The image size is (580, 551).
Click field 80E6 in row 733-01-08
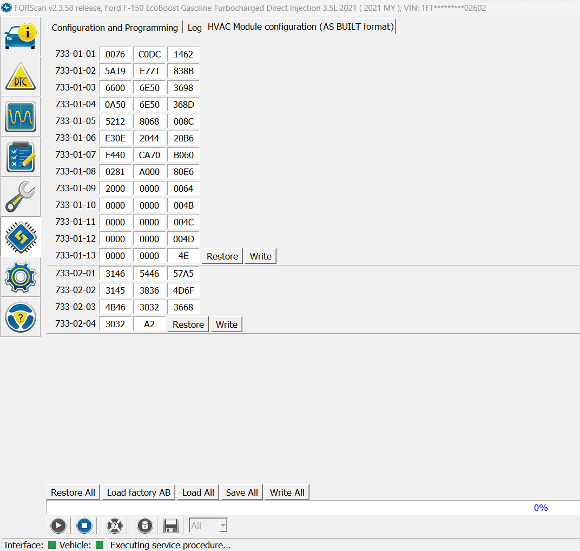coord(183,172)
